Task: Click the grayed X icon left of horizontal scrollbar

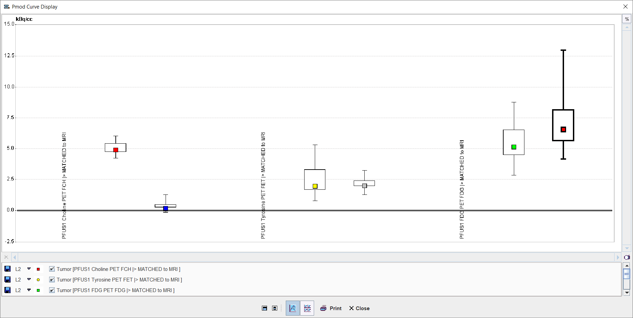Action: click(x=6, y=257)
